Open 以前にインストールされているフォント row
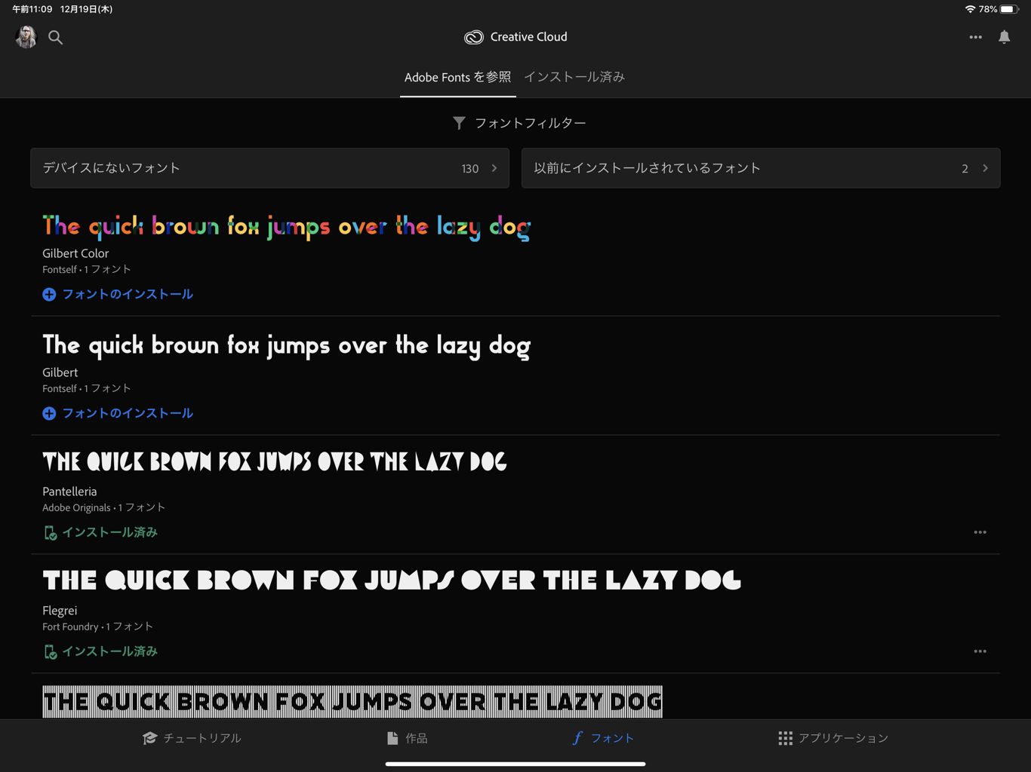Viewport: 1031px width, 772px height. point(761,168)
